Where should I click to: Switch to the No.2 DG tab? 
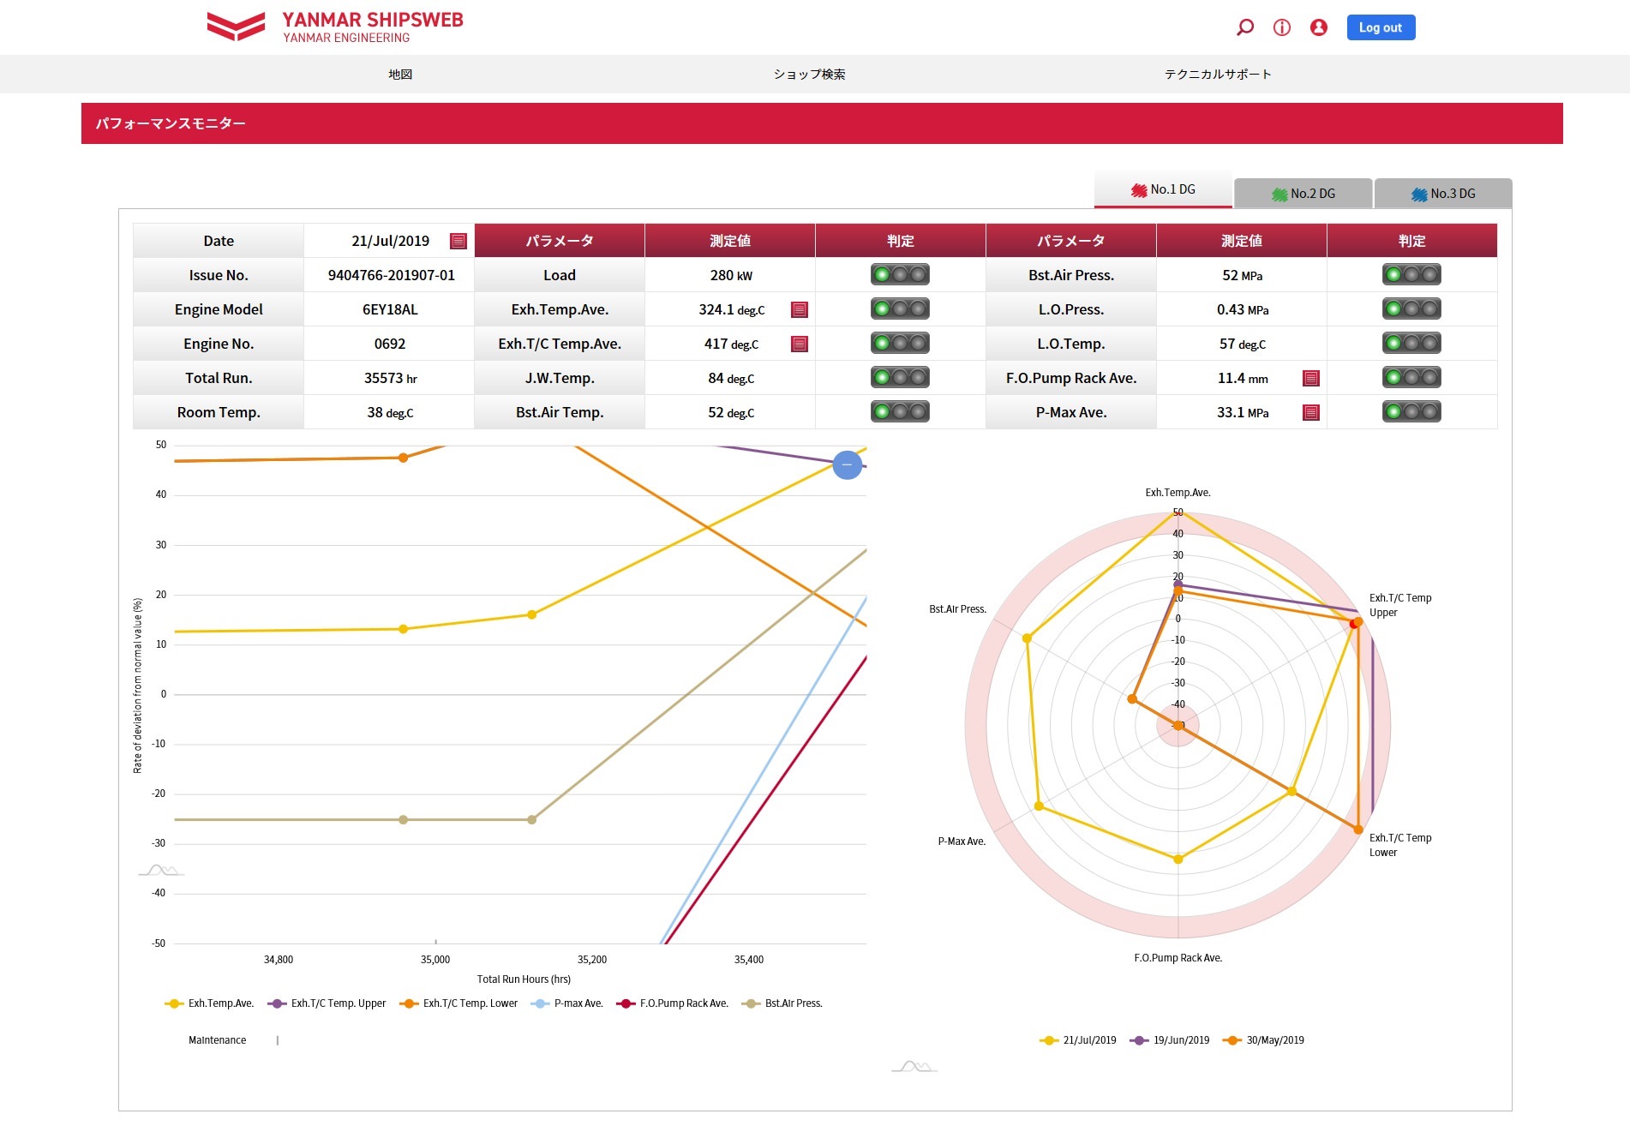[x=1303, y=194]
